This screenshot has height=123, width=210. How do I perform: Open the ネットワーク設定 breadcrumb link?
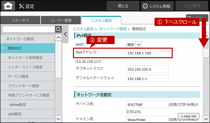113,29
